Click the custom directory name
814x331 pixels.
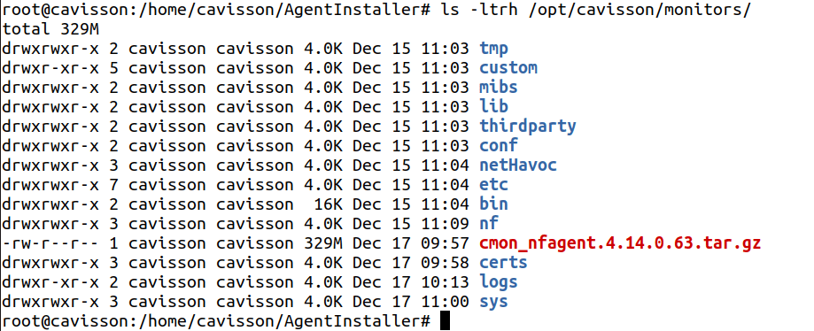(508, 68)
